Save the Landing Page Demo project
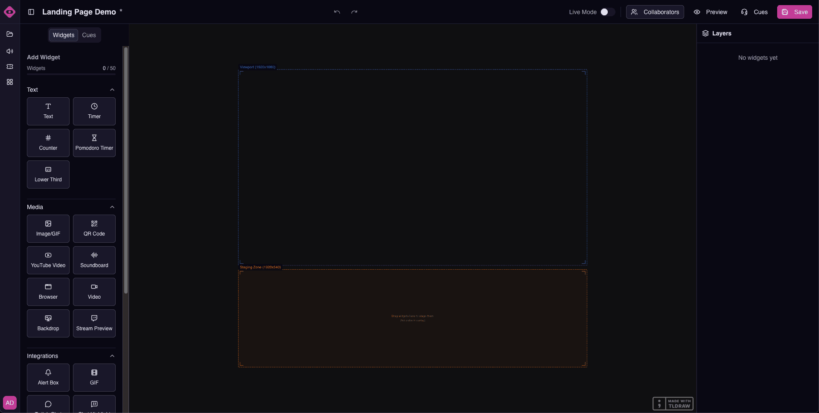Screen dimensions: 819x413 click(x=794, y=12)
